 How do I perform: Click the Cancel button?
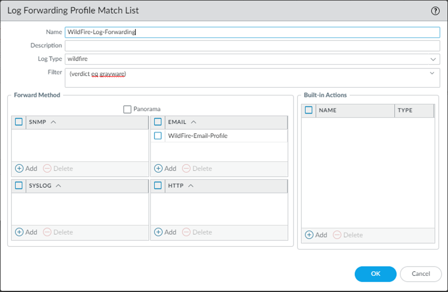421,274
